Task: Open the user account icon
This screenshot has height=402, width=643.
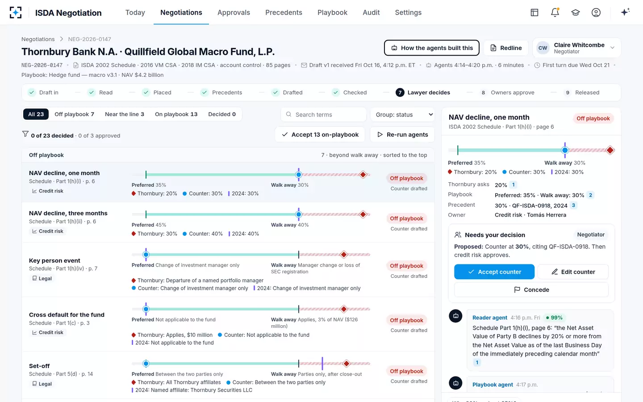Action: coord(596,13)
